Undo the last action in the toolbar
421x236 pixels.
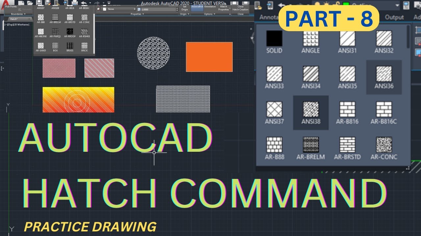pyautogui.click(x=84, y=3)
